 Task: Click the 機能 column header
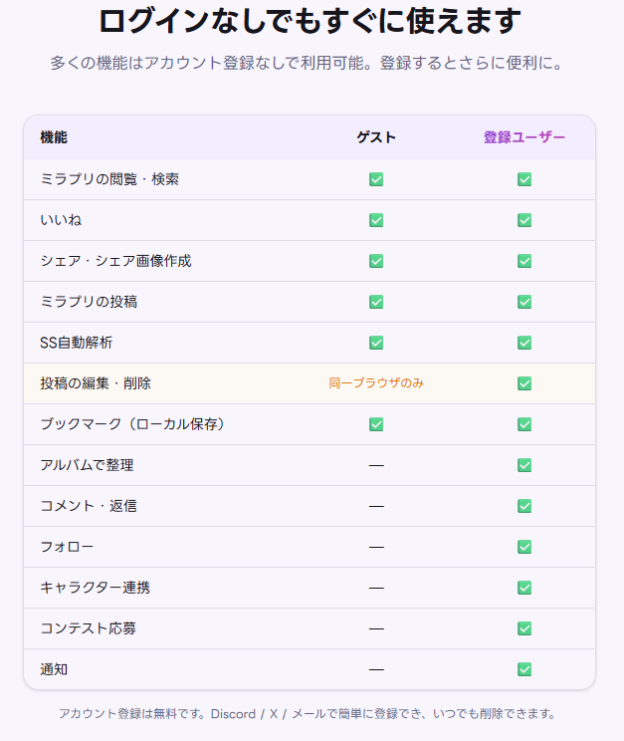pos(54,137)
